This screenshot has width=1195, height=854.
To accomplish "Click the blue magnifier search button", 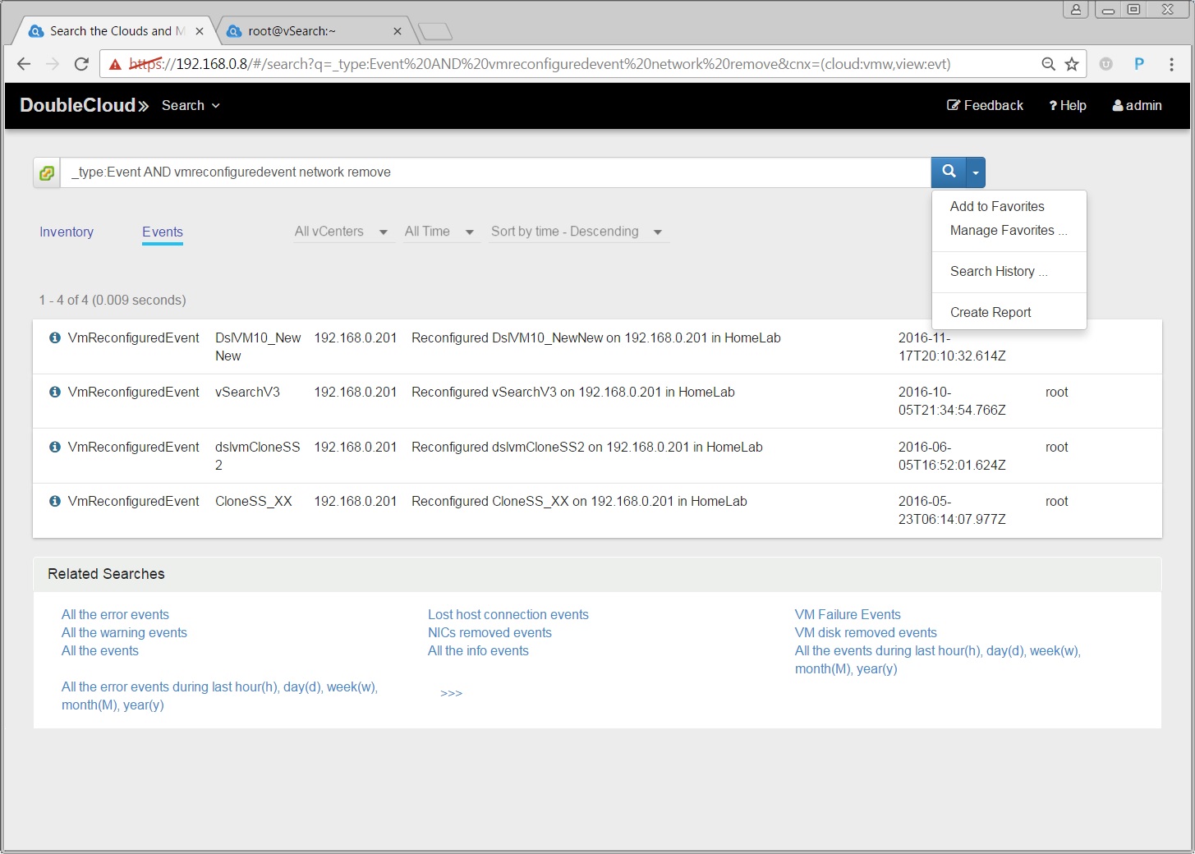I will 949,172.
